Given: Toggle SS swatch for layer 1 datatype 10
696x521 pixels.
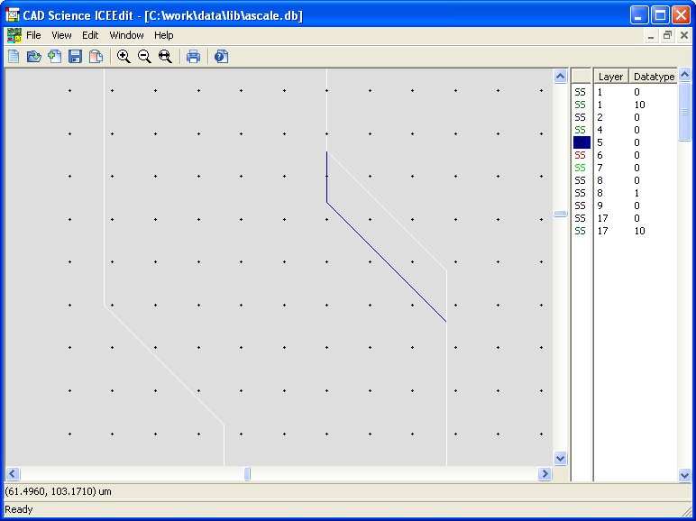Looking at the screenshot, I should coord(581,105).
